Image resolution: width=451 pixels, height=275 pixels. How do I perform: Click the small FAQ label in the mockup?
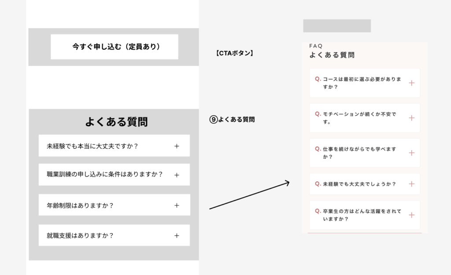click(x=316, y=46)
